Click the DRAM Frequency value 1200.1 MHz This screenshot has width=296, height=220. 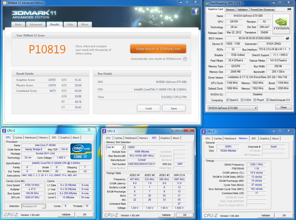[257, 164]
